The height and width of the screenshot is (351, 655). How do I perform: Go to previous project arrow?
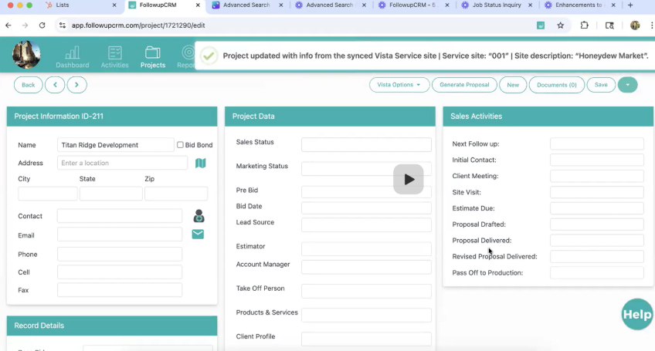point(55,85)
